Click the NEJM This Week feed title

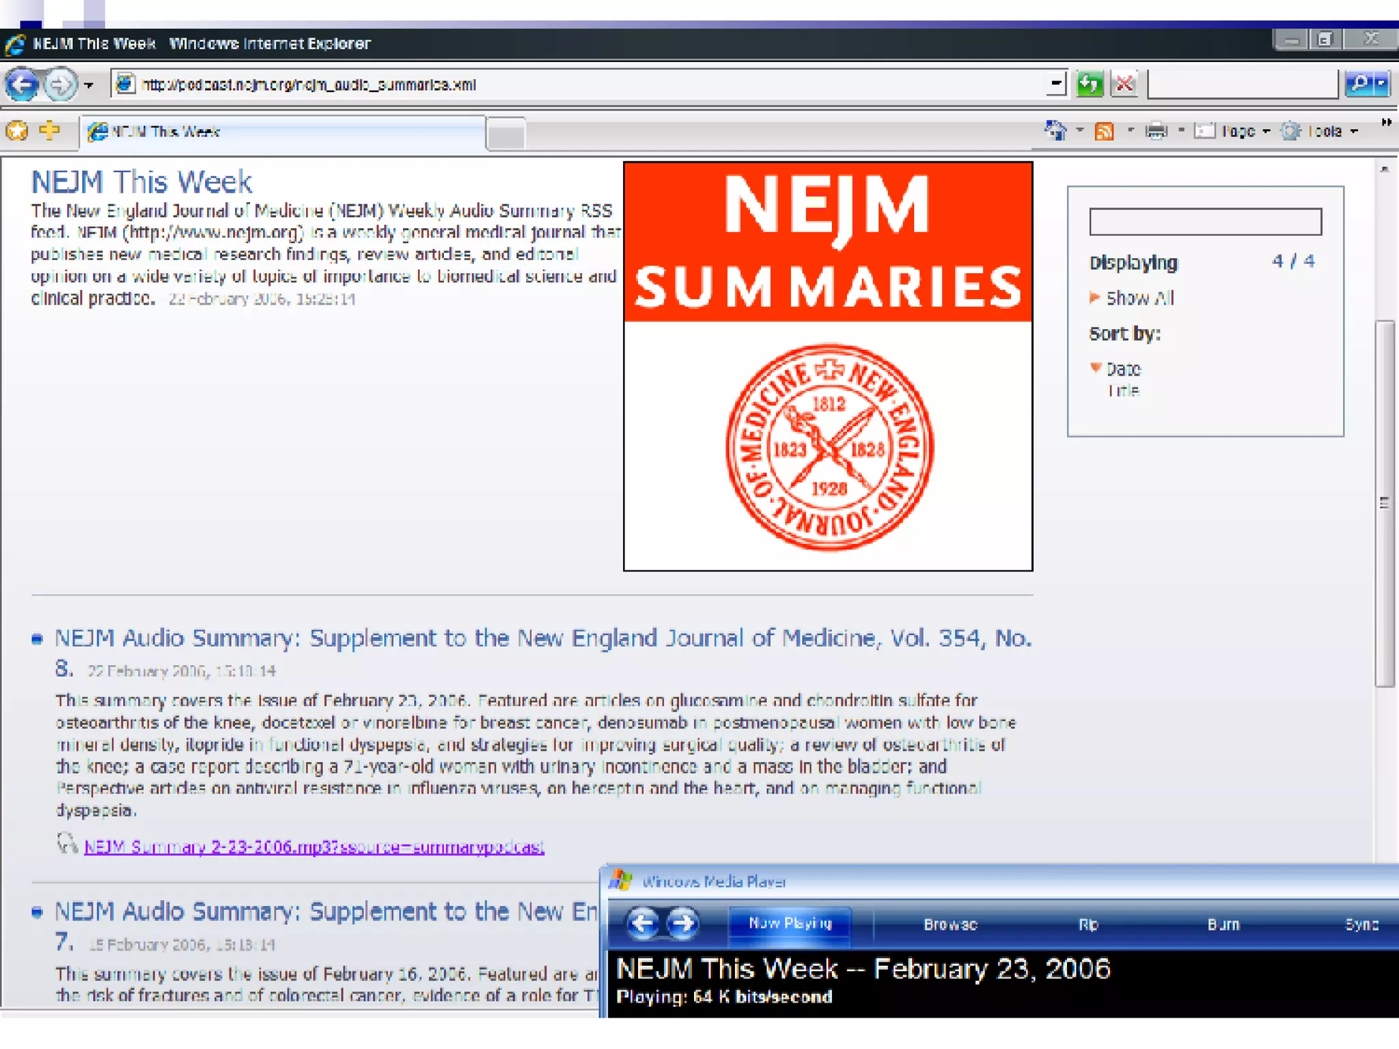pyautogui.click(x=141, y=182)
